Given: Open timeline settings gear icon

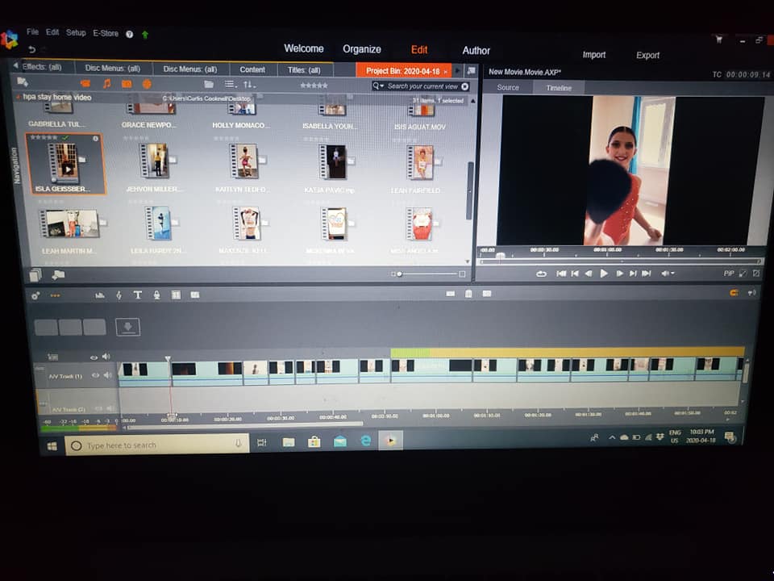Looking at the screenshot, I should pyautogui.click(x=35, y=296).
